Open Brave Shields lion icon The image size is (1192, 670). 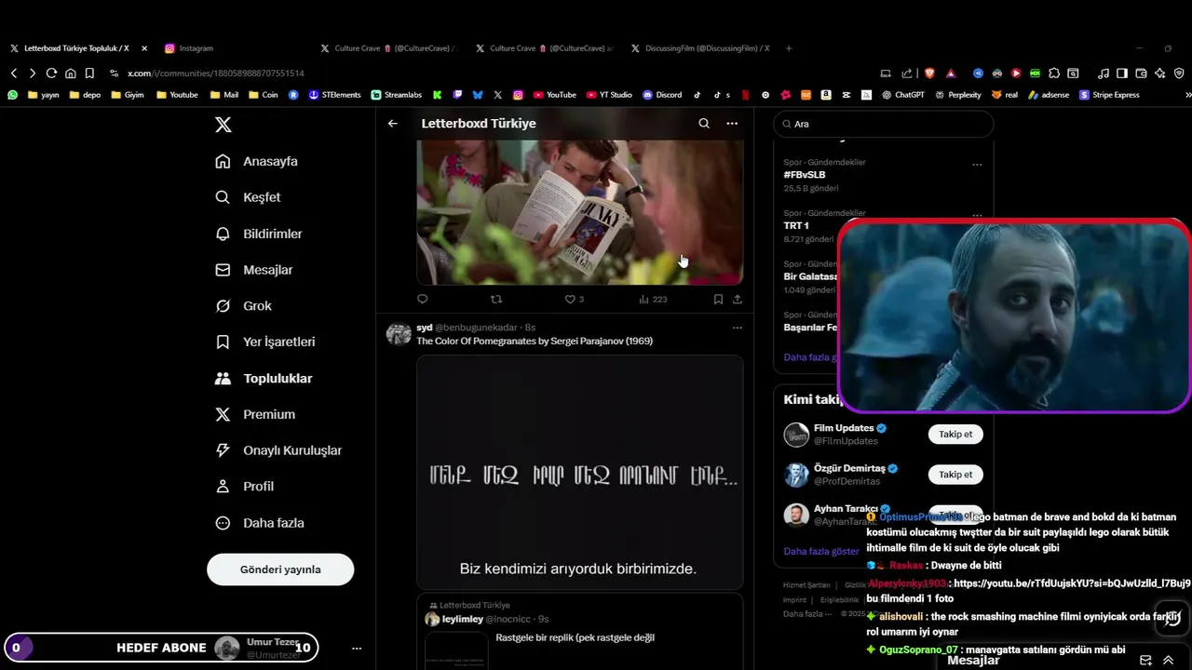929,73
